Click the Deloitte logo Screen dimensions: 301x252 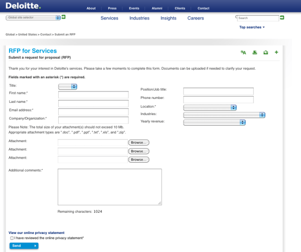pyautogui.click(x=23, y=6)
